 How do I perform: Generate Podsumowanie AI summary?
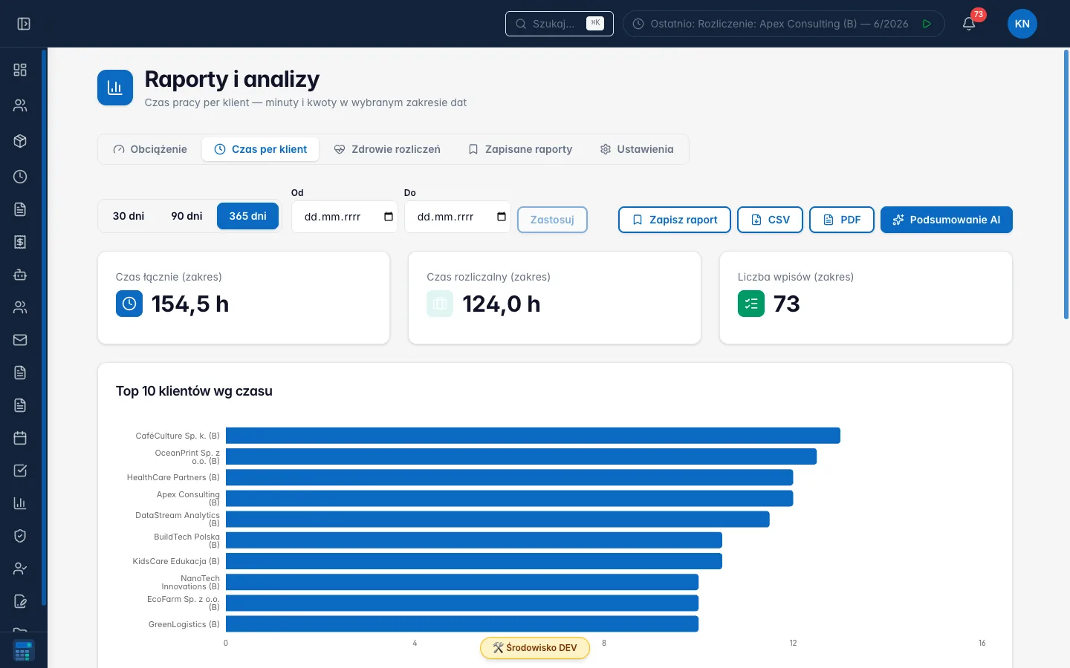point(947,220)
